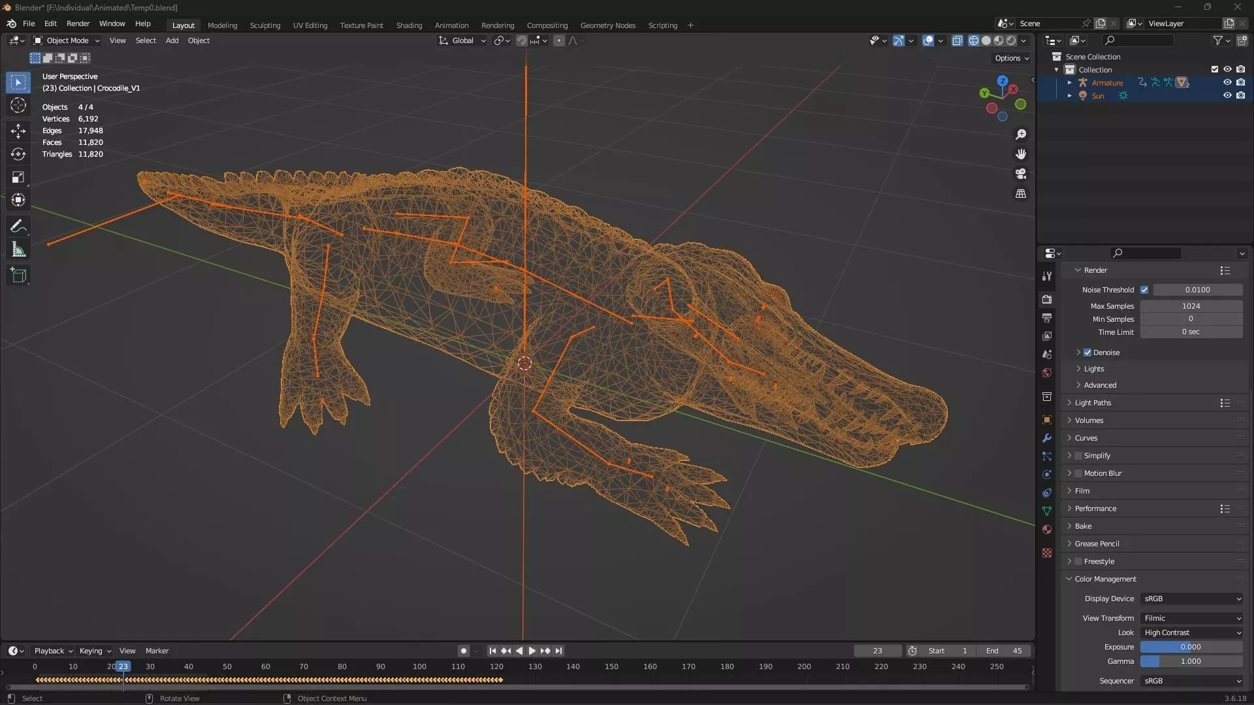This screenshot has width=1254, height=705.
Task: Click the Gamma slider
Action: coord(1191,661)
